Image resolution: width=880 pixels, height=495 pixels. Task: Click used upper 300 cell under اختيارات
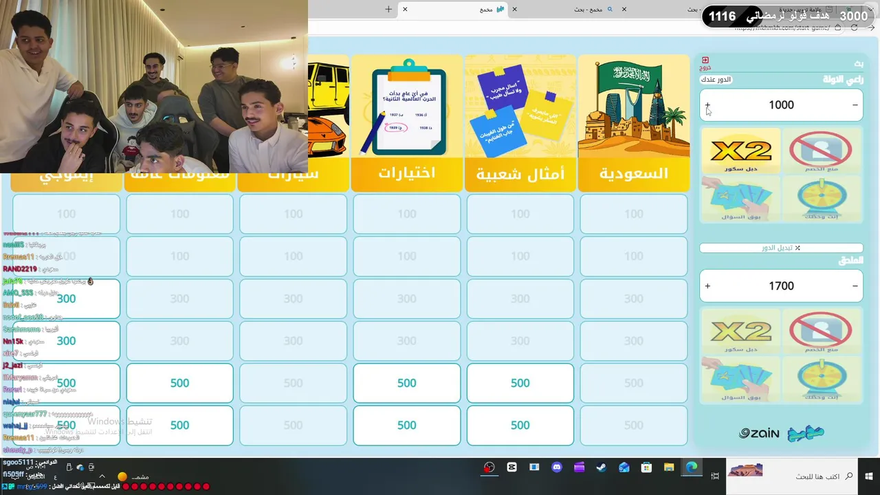406,298
